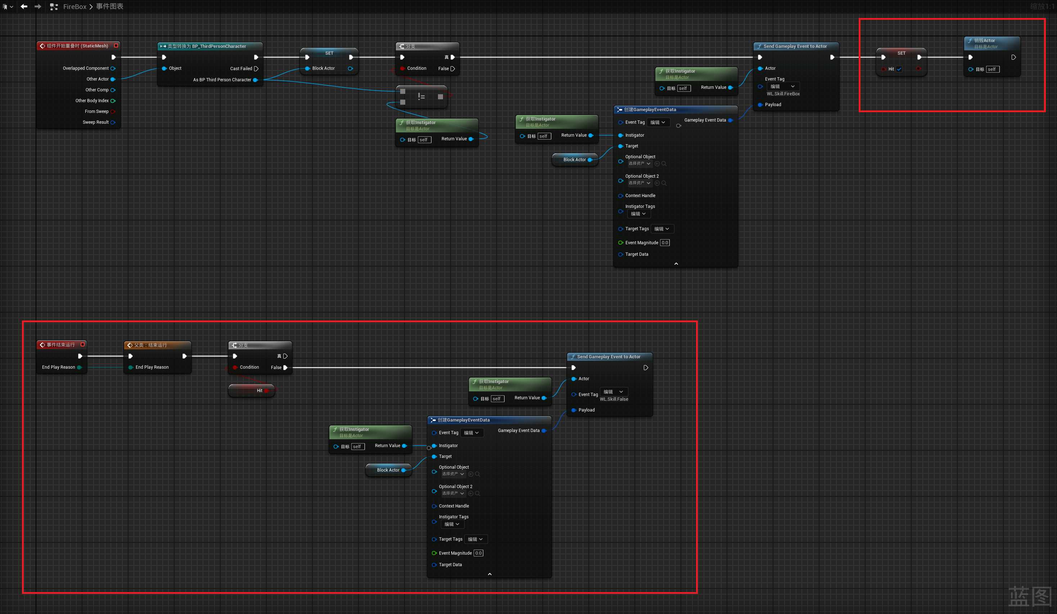Screen dimensions: 1057x614
Task: Open Event Tag 编辑 dropdown in upper 创建GameplayEventData
Action: pos(658,122)
